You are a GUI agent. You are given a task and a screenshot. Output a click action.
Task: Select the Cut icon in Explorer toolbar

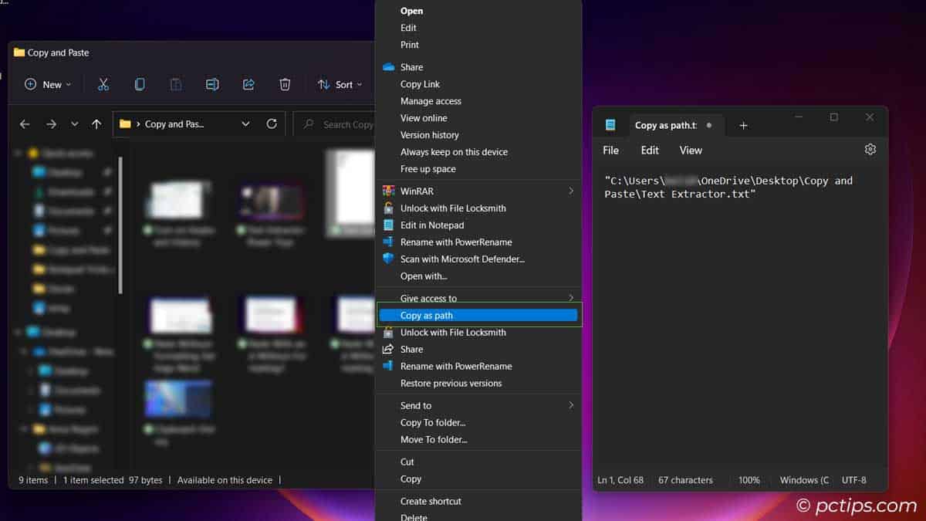click(x=103, y=84)
